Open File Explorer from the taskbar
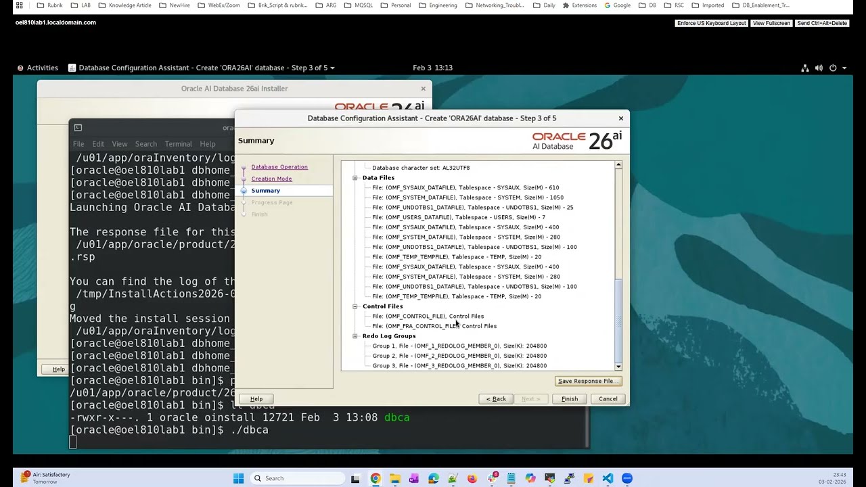The height and width of the screenshot is (487, 866). tap(394, 478)
